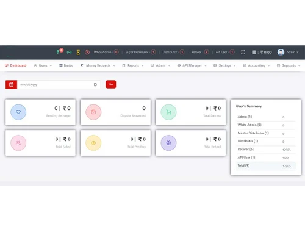Screen dimensions: 305x229
Task: Click Admin (1) row in User's Summary
Action: (266, 117)
